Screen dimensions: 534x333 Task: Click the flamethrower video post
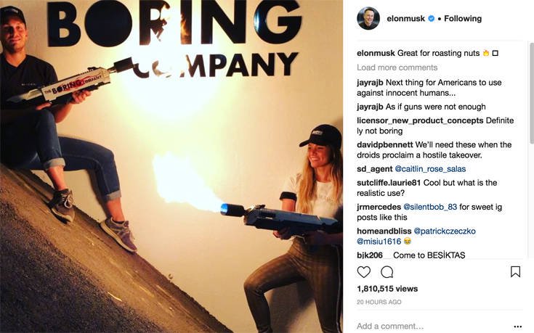pyautogui.click(x=171, y=166)
